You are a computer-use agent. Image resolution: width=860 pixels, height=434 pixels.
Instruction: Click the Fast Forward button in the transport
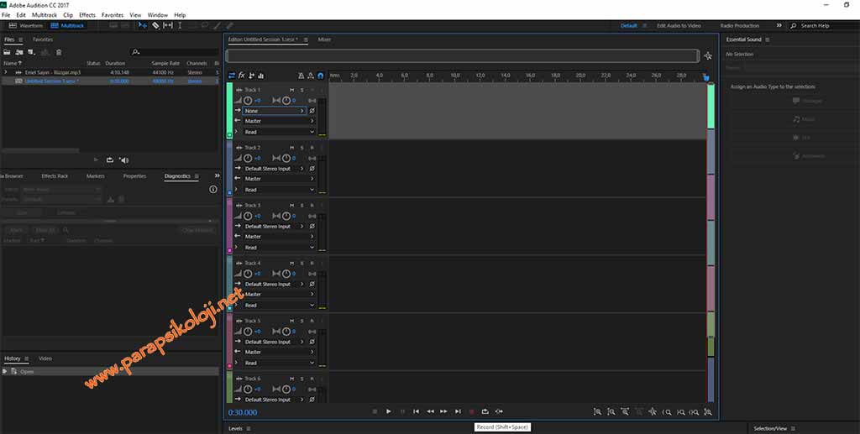pyautogui.click(x=443, y=411)
